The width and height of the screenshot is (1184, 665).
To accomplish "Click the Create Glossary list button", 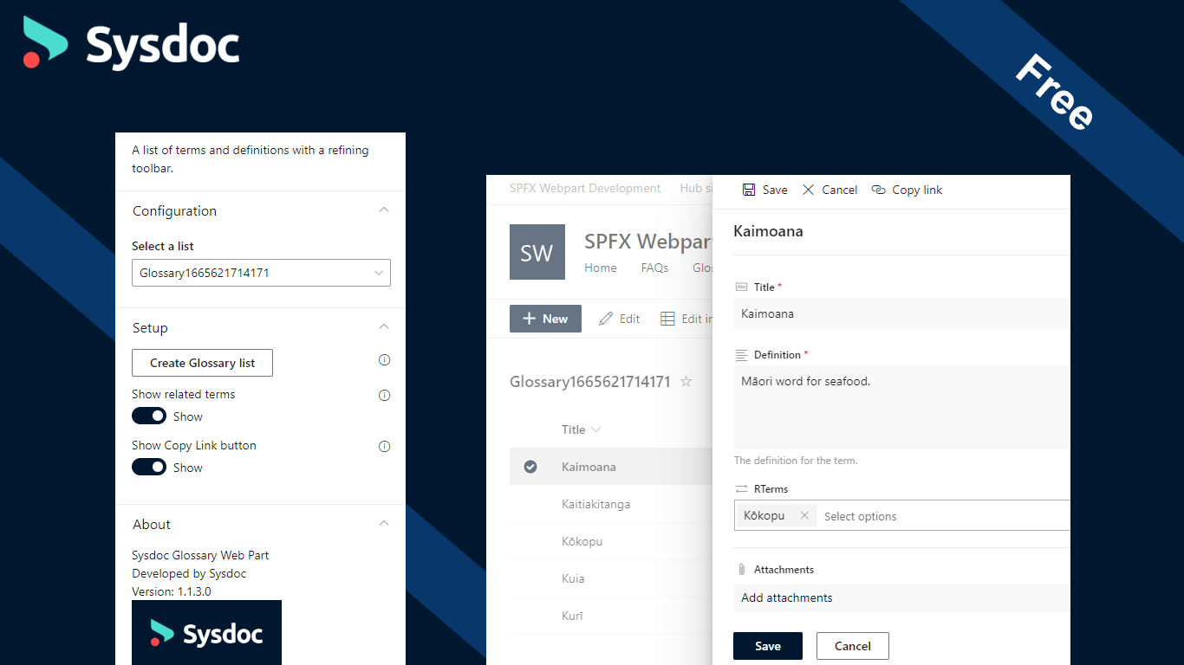I will pyautogui.click(x=202, y=363).
